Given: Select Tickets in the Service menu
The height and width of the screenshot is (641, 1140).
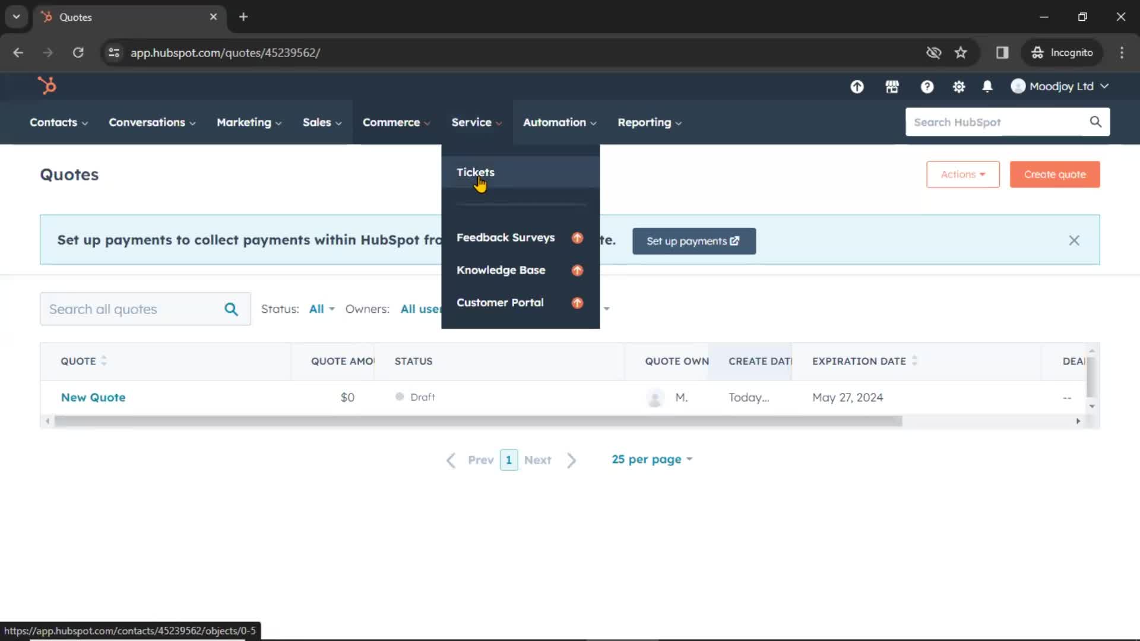Looking at the screenshot, I should 521,172.
